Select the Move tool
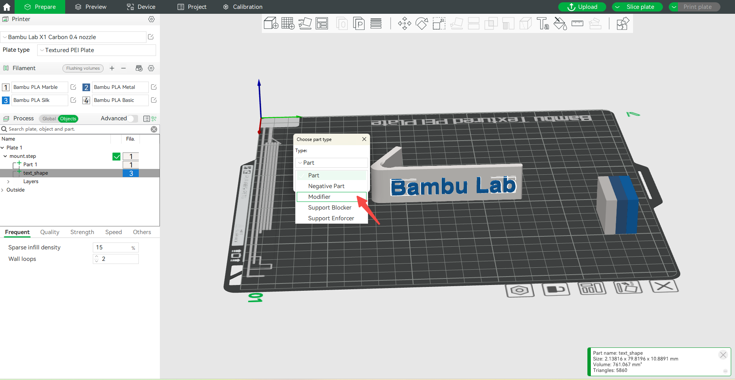This screenshot has width=735, height=380. pyautogui.click(x=404, y=23)
